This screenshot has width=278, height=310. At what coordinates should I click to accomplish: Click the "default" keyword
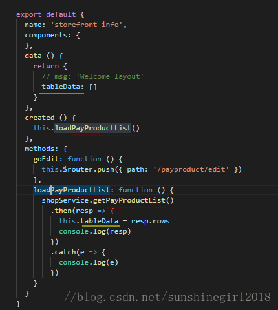click(x=61, y=15)
